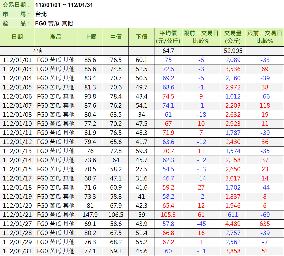Click the total volume 52,905
Image resolution: width=284 pixels, height=256 pixels.
tap(233, 51)
